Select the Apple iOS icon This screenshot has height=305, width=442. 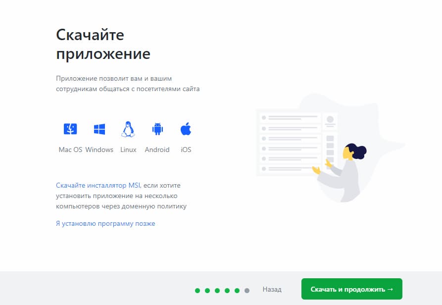coord(185,129)
